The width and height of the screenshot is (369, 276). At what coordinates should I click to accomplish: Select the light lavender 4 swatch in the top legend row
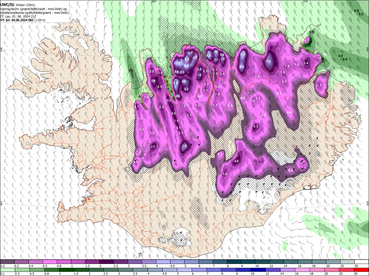pos(163,262)
